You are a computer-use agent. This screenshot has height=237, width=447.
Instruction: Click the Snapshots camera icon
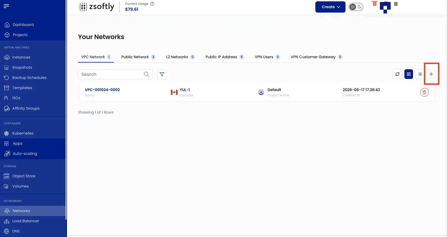pos(6,68)
